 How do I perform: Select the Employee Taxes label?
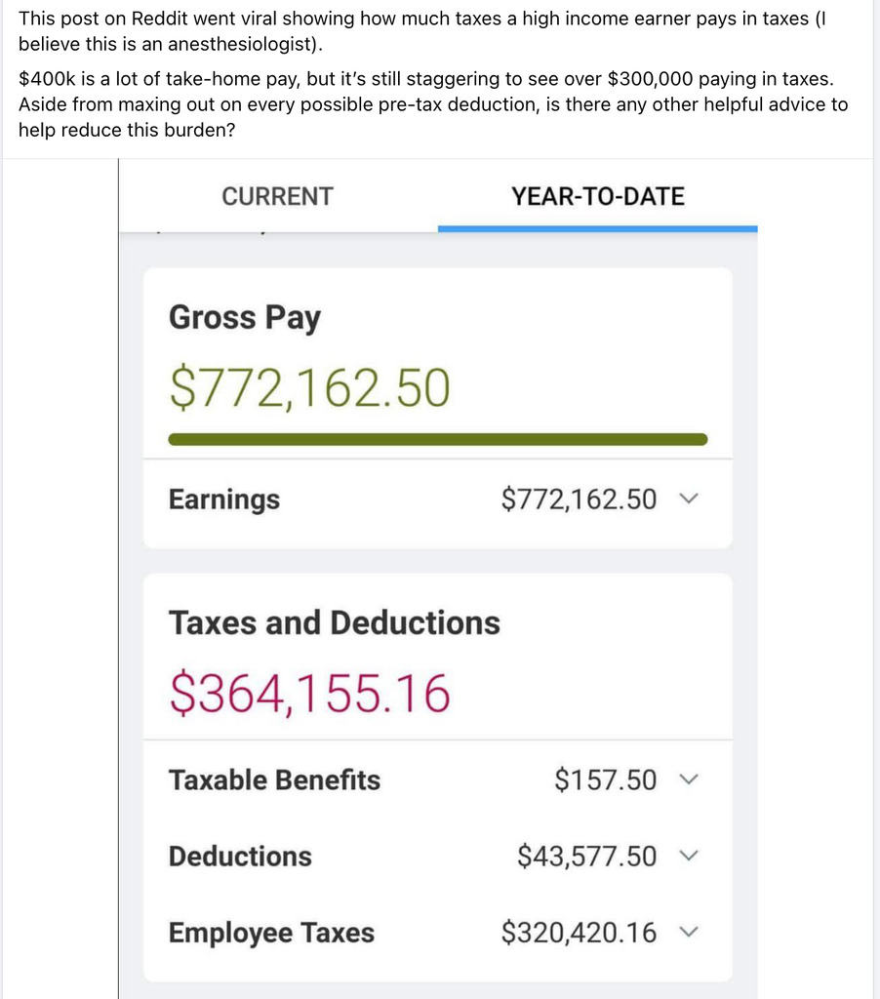click(x=271, y=933)
